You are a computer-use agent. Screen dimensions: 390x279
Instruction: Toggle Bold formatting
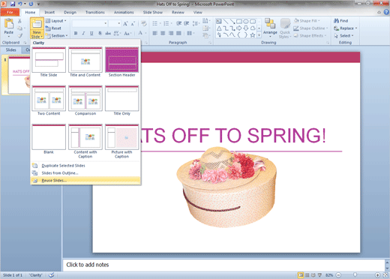point(76,33)
